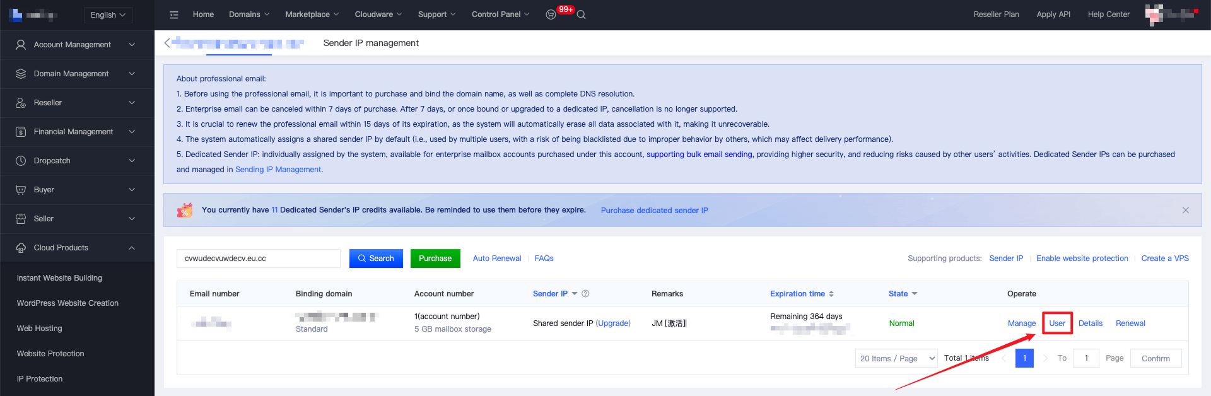Click the Sender IP help question-mark icon

click(x=585, y=294)
